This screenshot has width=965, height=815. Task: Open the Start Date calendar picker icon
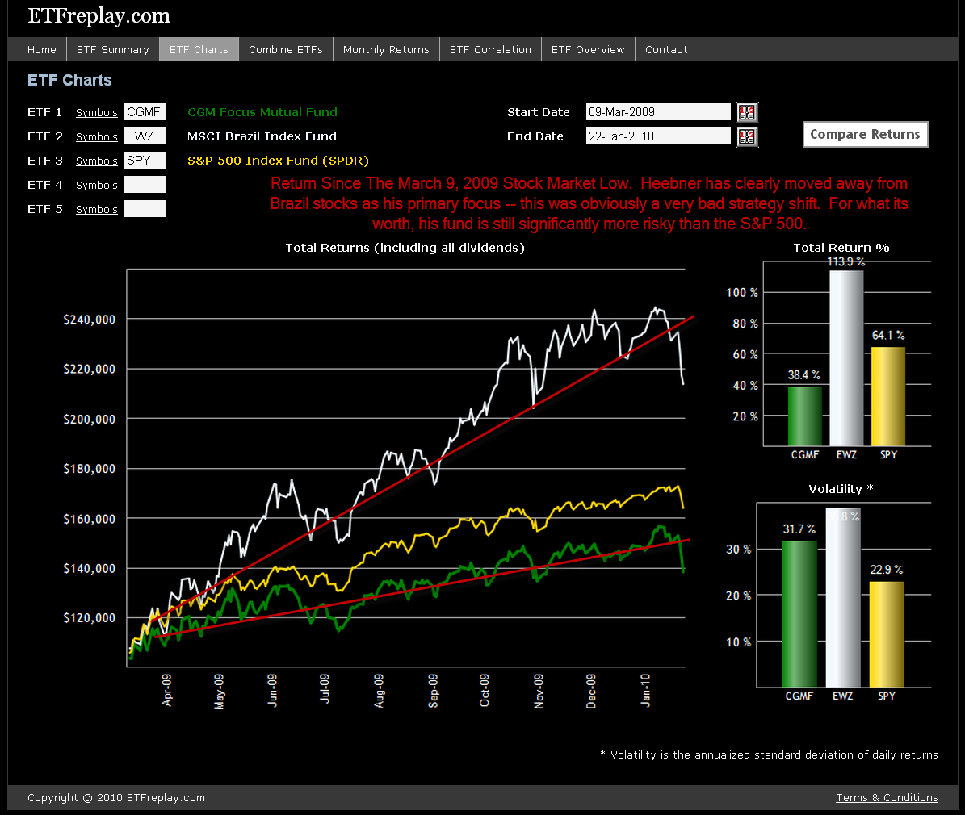(x=747, y=112)
